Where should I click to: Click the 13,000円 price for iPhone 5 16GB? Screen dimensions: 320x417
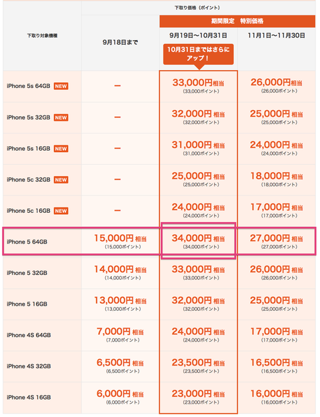click(x=121, y=303)
